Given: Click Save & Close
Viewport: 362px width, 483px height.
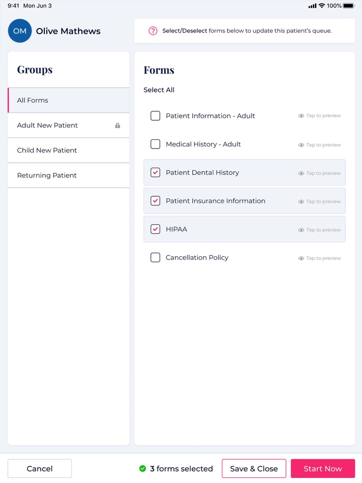Looking at the screenshot, I should 254,468.
